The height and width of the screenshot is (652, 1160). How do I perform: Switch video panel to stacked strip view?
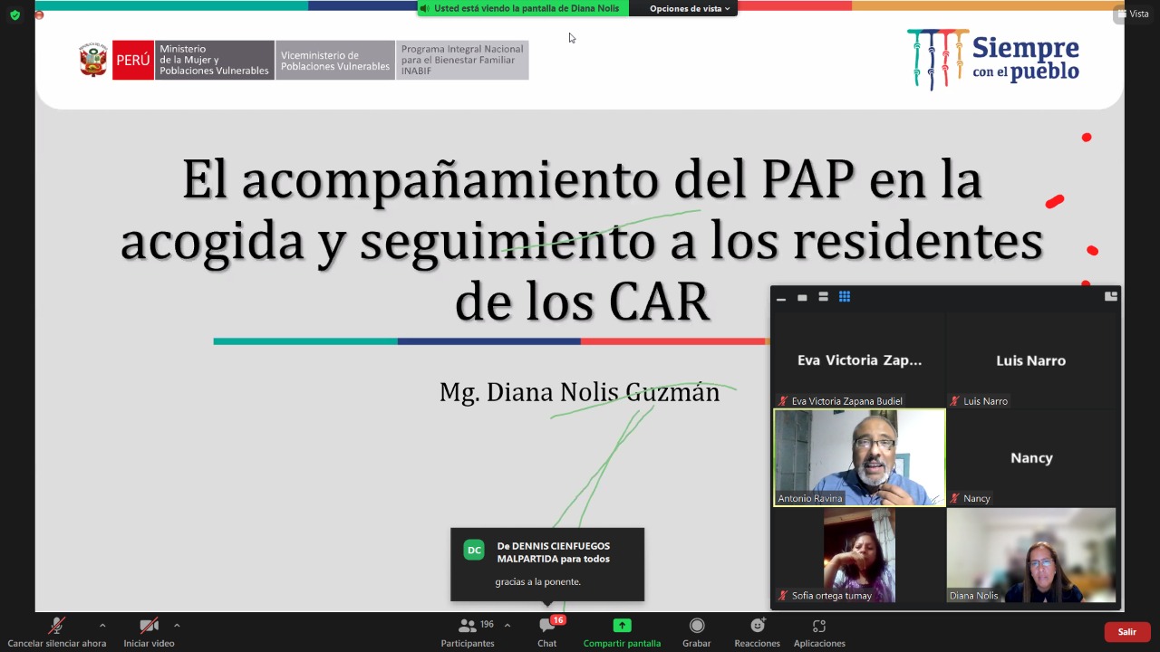(823, 297)
